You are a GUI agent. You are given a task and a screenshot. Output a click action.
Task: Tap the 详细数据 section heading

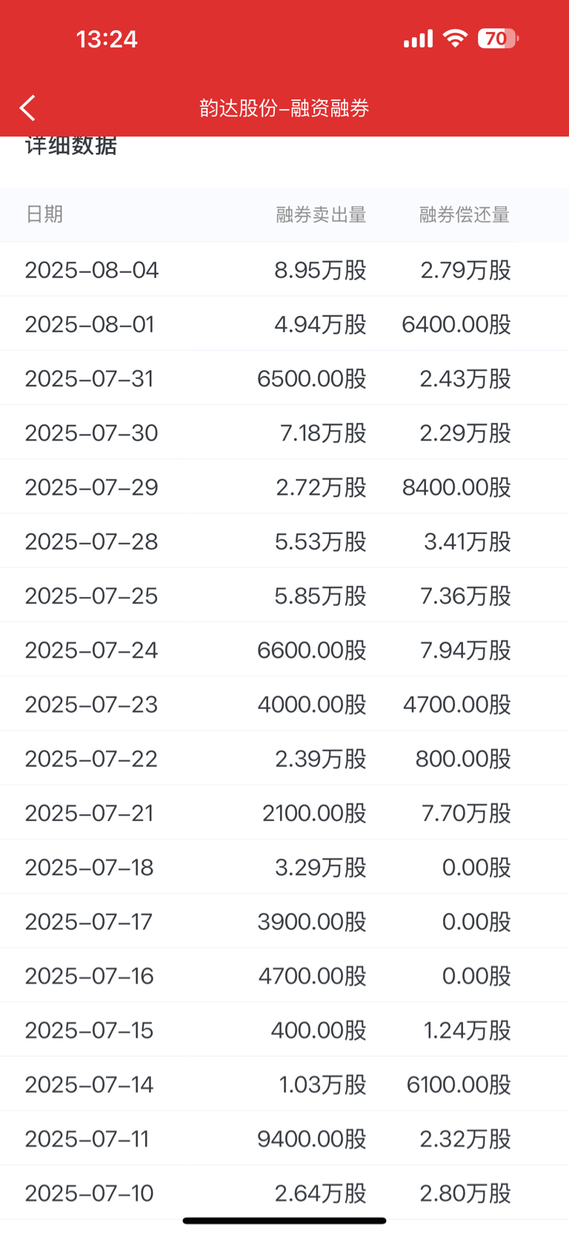[71, 145]
